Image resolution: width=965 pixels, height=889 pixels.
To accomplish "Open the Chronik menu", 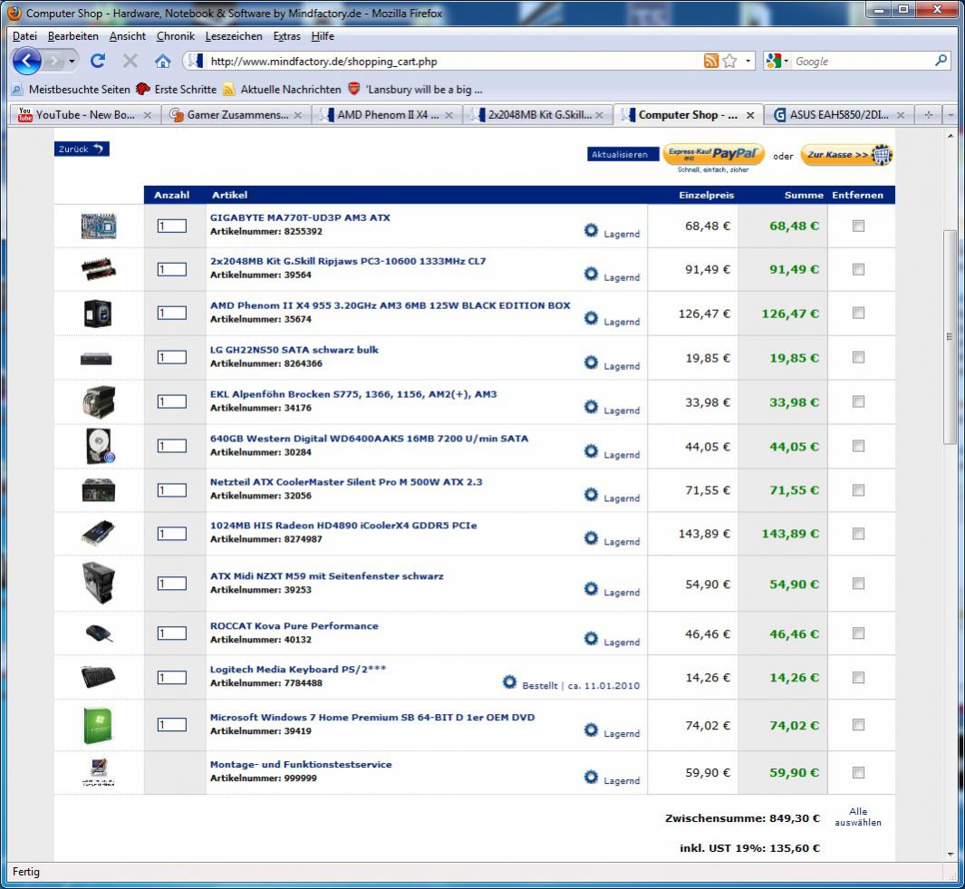I will [176, 36].
